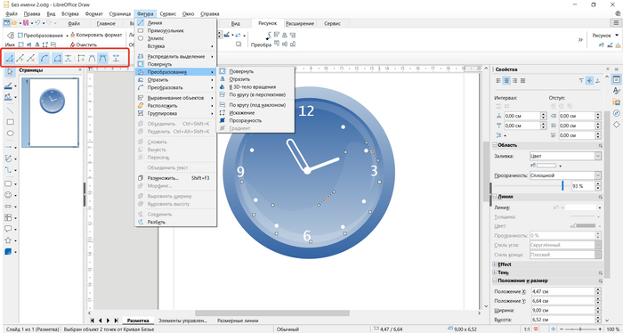Toggle align text left in Properties
Image resolution: width=623 pixels, height=333 pixels.
[x=498, y=81]
